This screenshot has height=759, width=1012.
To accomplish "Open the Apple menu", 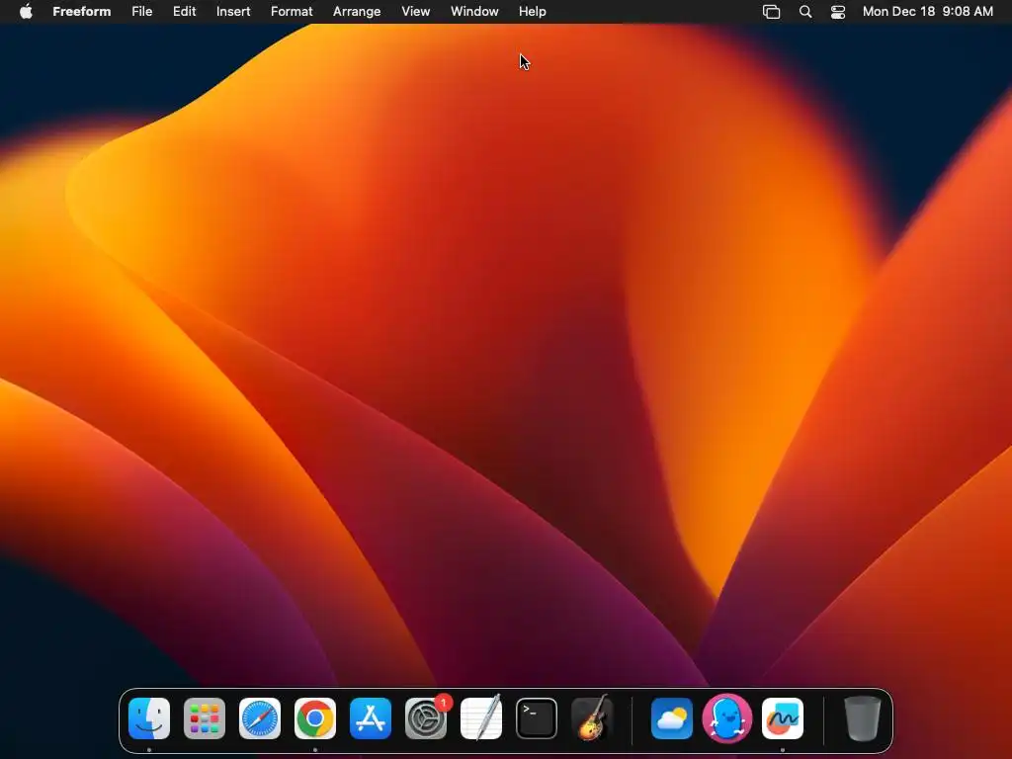I will click(26, 12).
